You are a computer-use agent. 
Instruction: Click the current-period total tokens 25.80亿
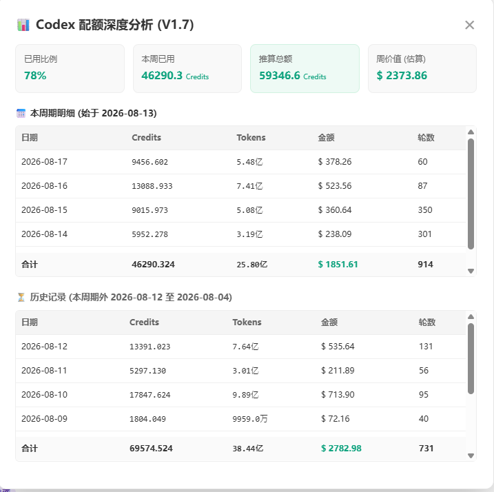click(x=252, y=265)
